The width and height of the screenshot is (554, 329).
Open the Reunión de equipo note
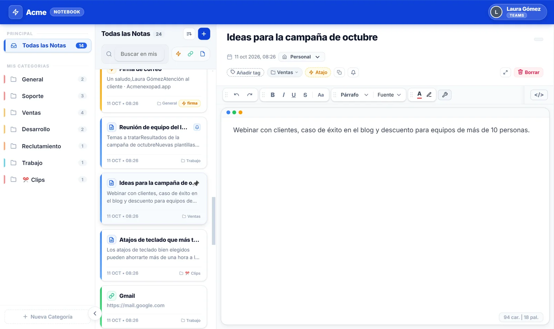coord(153,143)
